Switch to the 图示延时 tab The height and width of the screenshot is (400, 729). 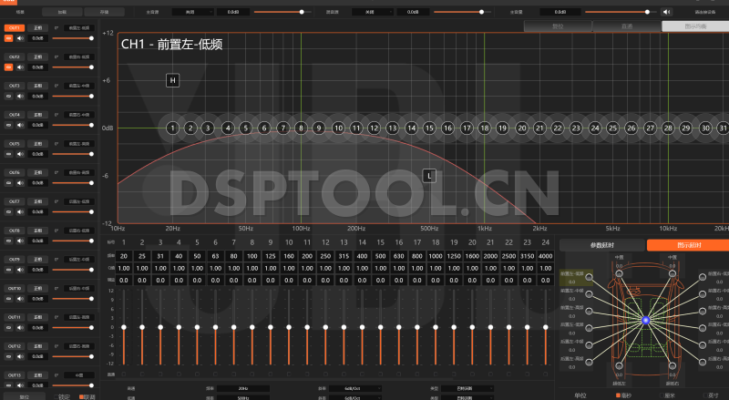click(x=687, y=245)
